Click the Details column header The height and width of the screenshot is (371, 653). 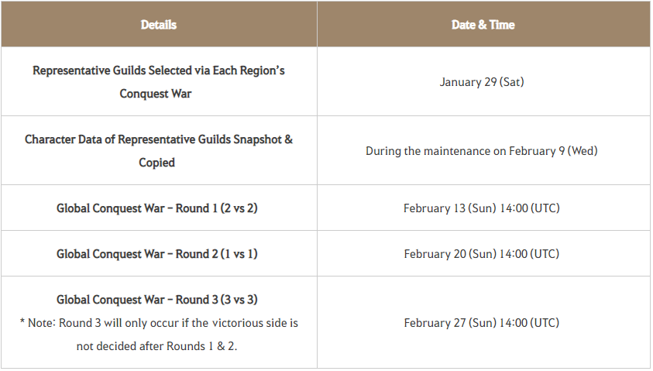(159, 25)
